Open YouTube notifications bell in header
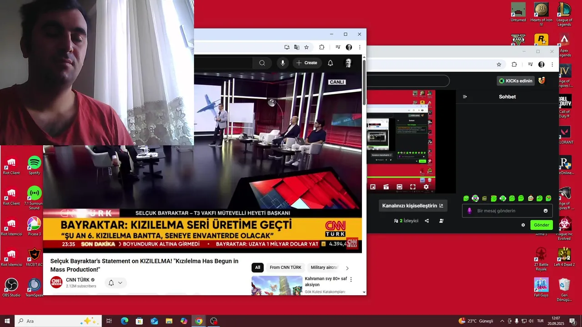Viewport: 582px width, 327px height. (331, 63)
